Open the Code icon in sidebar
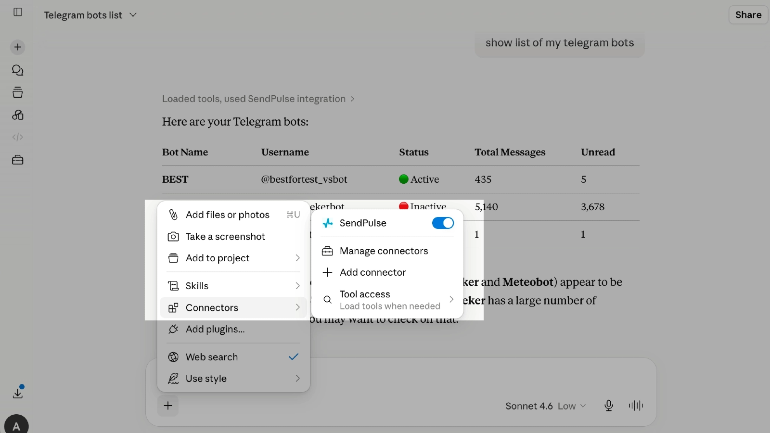Screen dimensions: 770x433 coord(18,137)
